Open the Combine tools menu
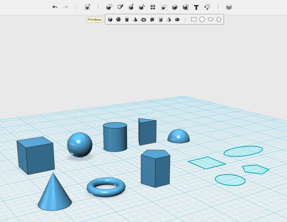The height and width of the screenshot is (222, 287). [175, 7]
